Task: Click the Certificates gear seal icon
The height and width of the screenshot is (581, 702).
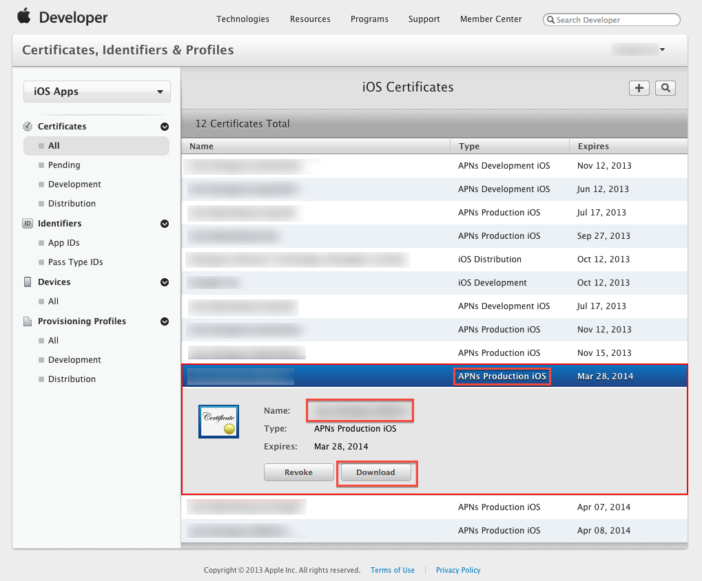Action: (28, 127)
